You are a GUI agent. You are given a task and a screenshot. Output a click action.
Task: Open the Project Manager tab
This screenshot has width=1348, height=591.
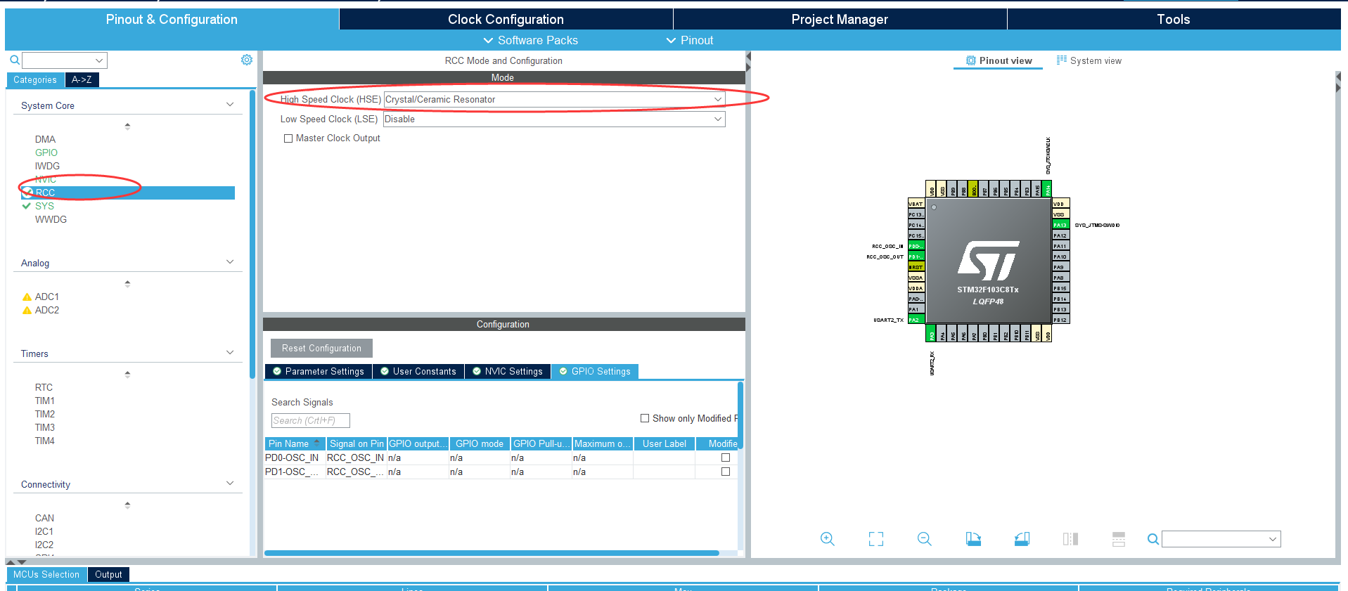coord(840,19)
